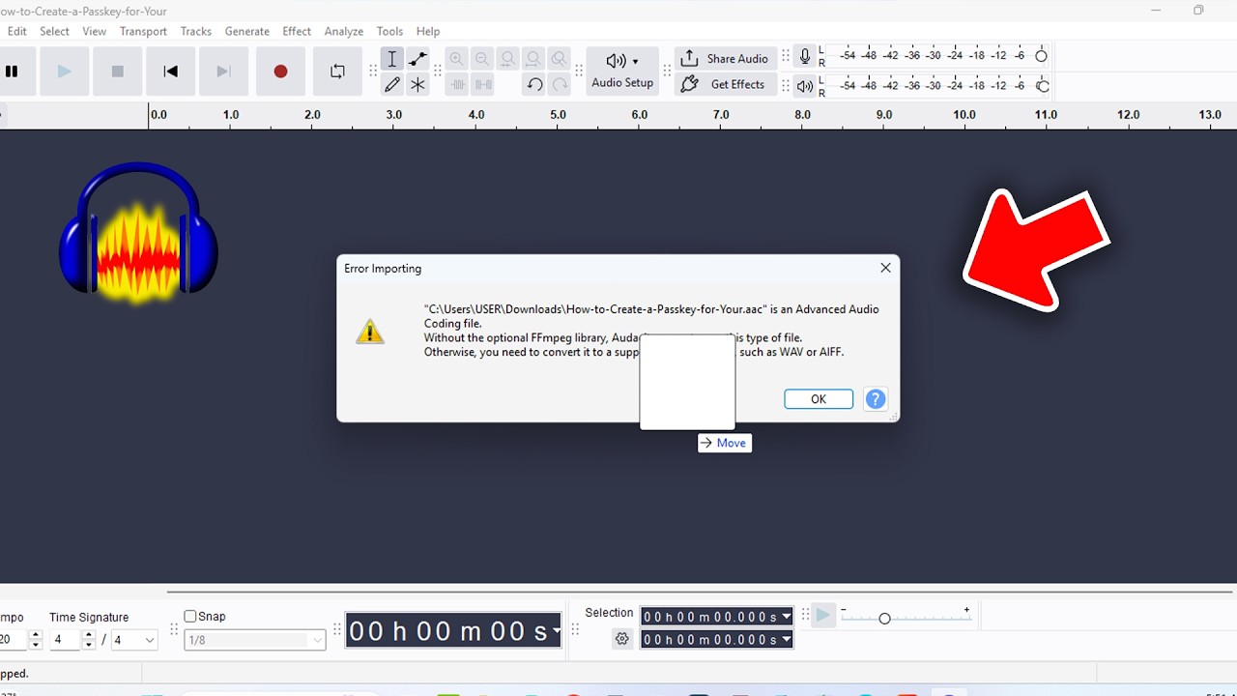Adjust the playback level slider knob
The width and height of the screenshot is (1237, 696).
tap(1042, 86)
